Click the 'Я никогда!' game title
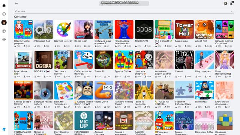This screenshot has height=135, width=240. 201,102
